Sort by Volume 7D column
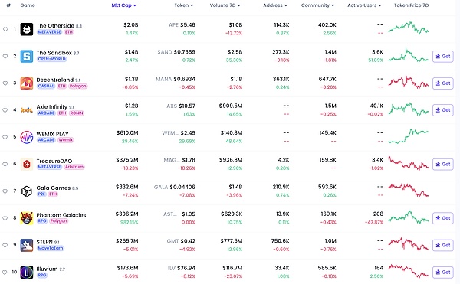460x284 pixels. click(225, 5)
